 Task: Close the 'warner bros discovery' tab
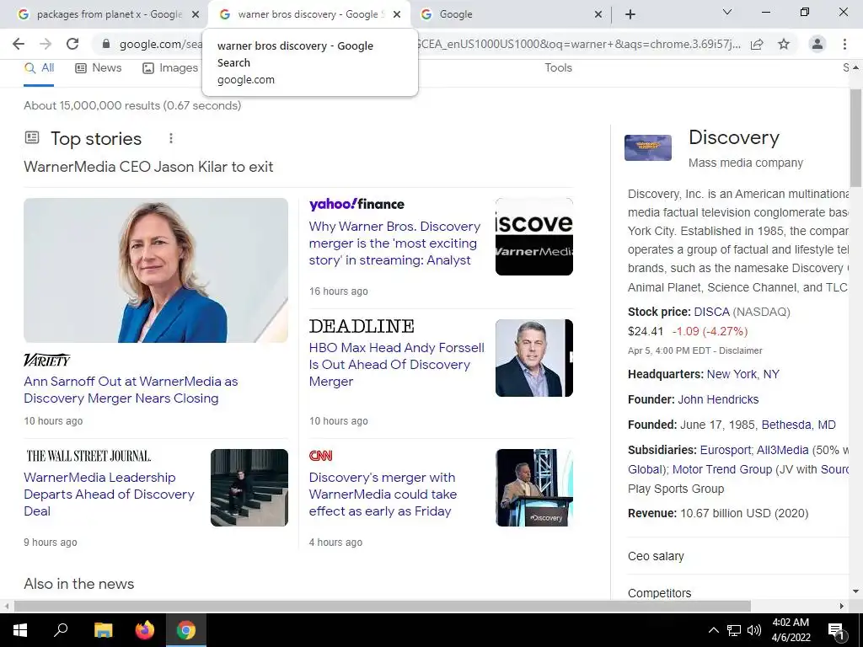click(x=397, y=14)
